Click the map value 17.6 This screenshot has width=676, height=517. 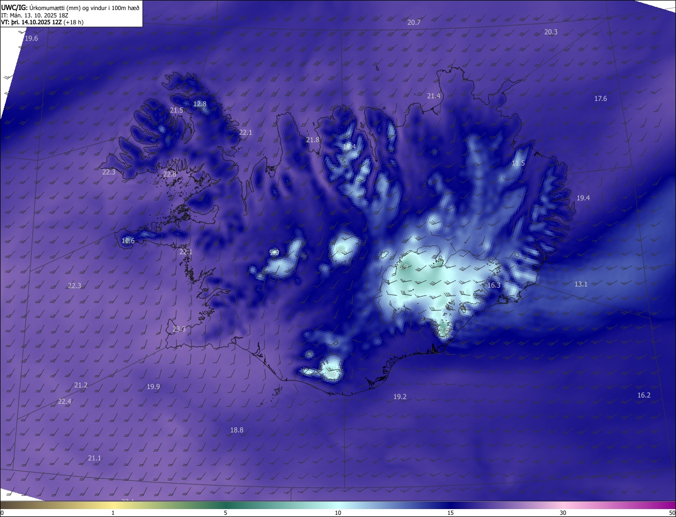point(600,99)
